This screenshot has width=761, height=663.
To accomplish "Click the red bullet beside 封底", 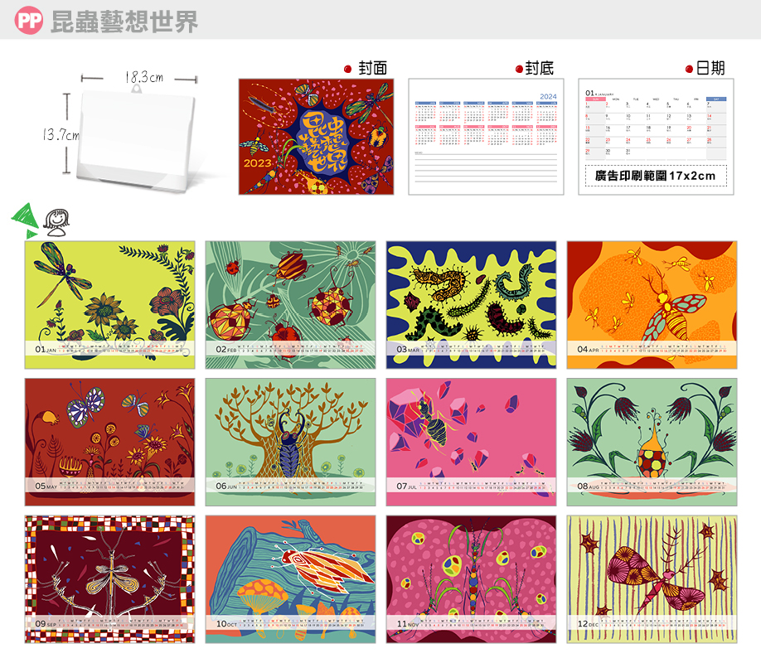I will 519,70.
